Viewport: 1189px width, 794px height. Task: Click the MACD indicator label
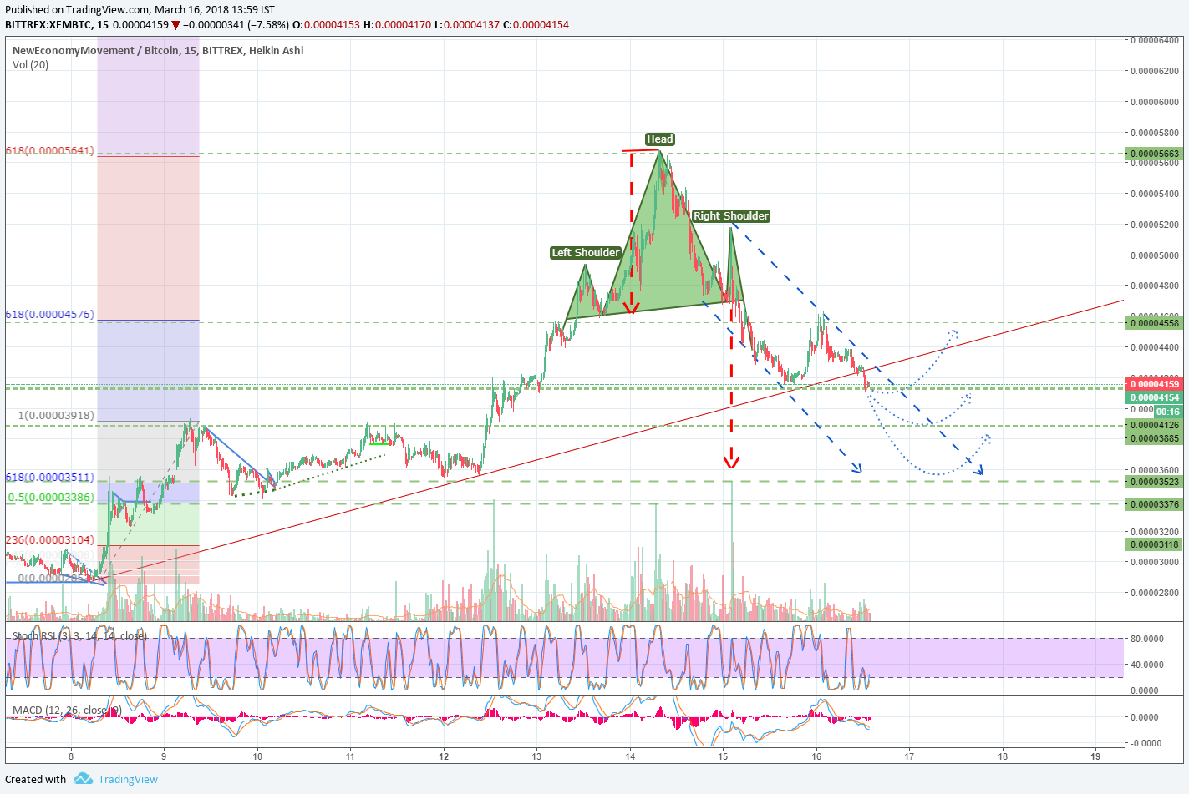point(67,711)
